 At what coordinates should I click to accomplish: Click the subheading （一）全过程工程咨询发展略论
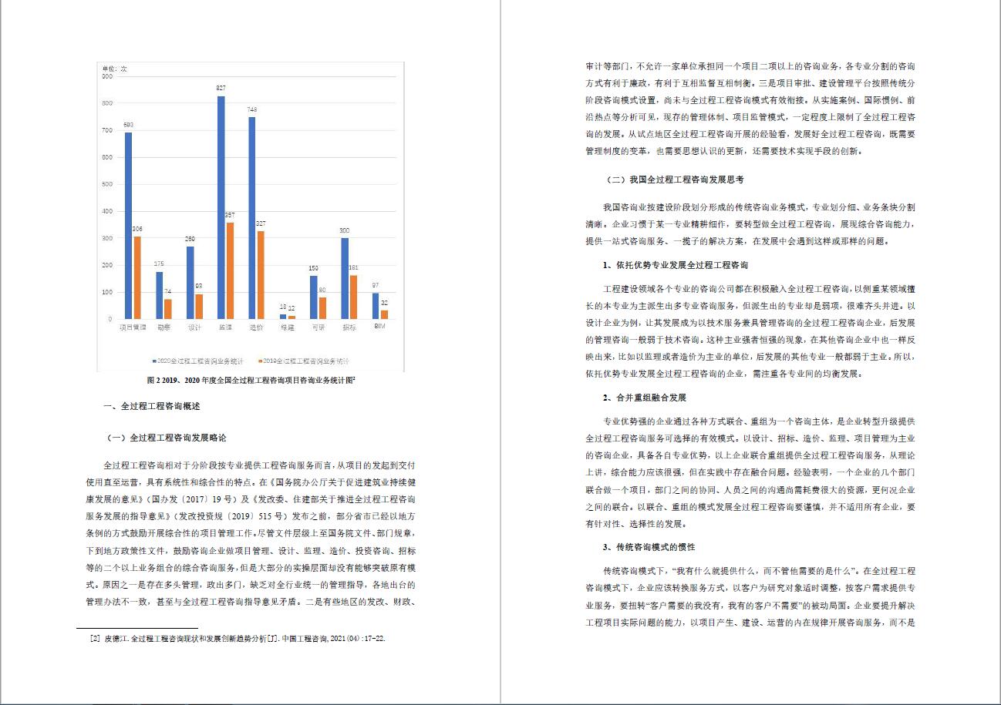(x=167, y=438)
